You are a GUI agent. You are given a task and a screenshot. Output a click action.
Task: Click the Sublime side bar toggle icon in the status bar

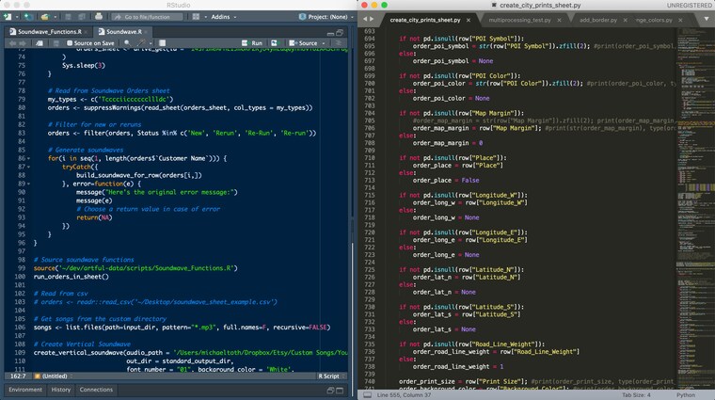click(x=368, y=395)
